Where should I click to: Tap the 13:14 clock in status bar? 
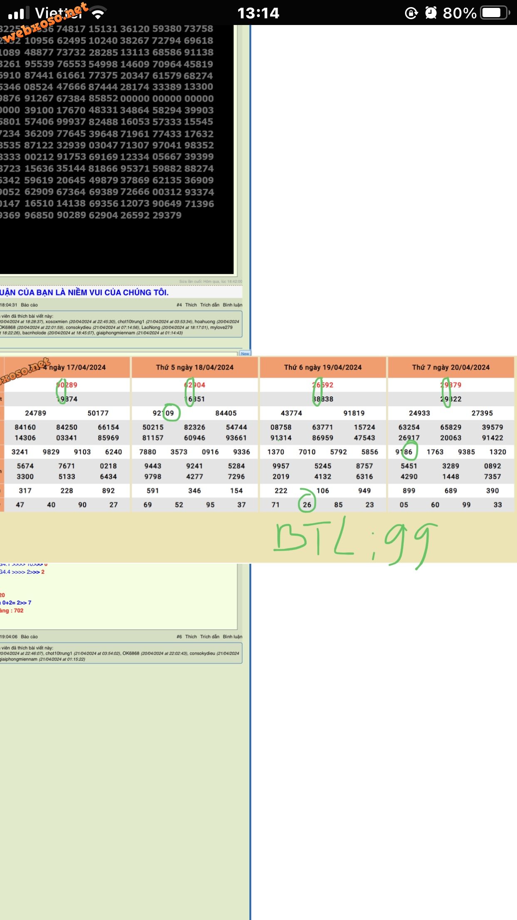coord(258,13)
